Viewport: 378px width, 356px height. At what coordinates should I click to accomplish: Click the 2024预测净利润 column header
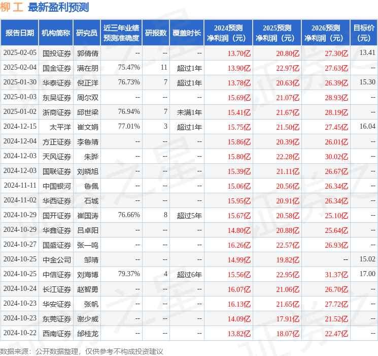pos(228,33)
